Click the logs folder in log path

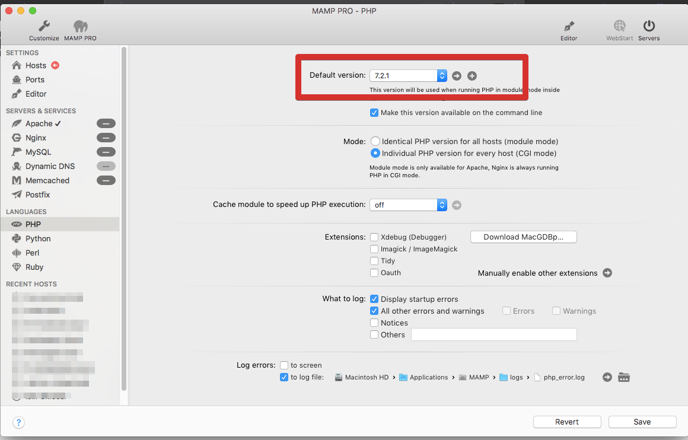[511, 377]
